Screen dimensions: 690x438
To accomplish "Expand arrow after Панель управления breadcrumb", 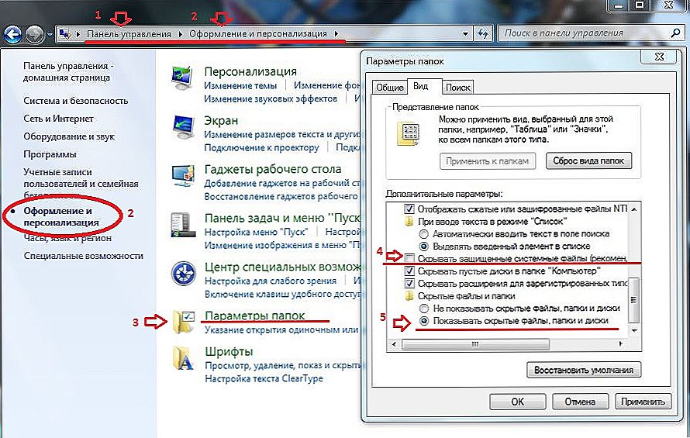I will coord(181,34).
